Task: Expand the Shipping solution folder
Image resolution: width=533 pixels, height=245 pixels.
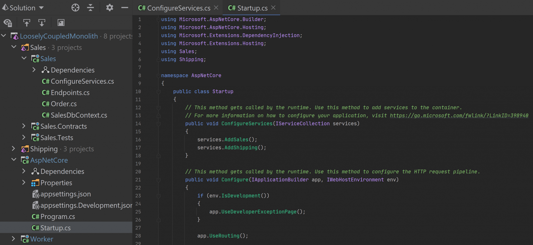Action: pos(14,149)
